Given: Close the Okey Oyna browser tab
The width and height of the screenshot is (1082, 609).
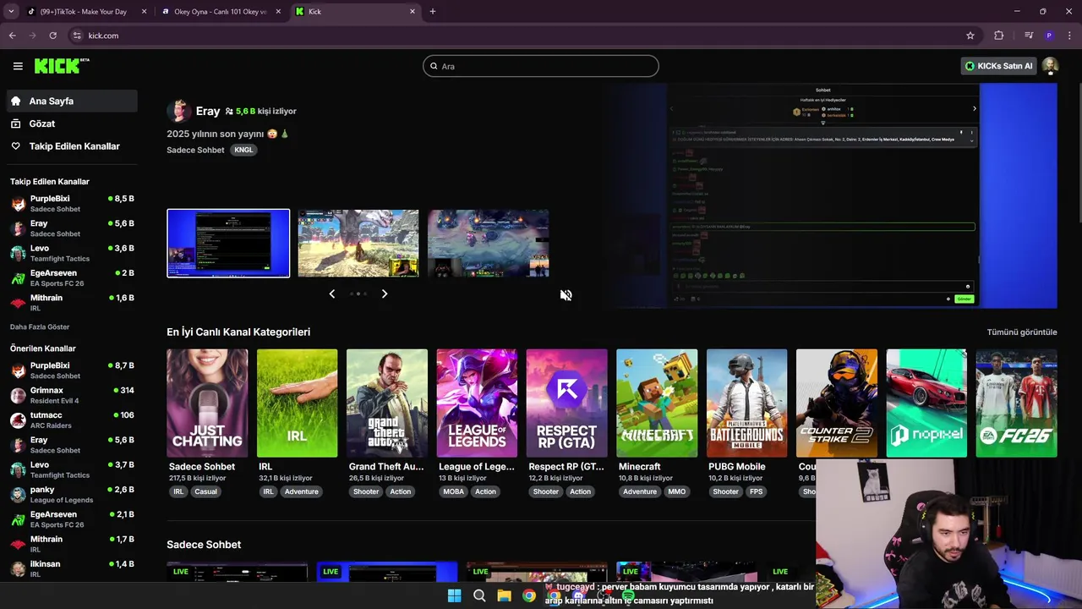Looking at the screenshot, I should [x=278, y=11].
